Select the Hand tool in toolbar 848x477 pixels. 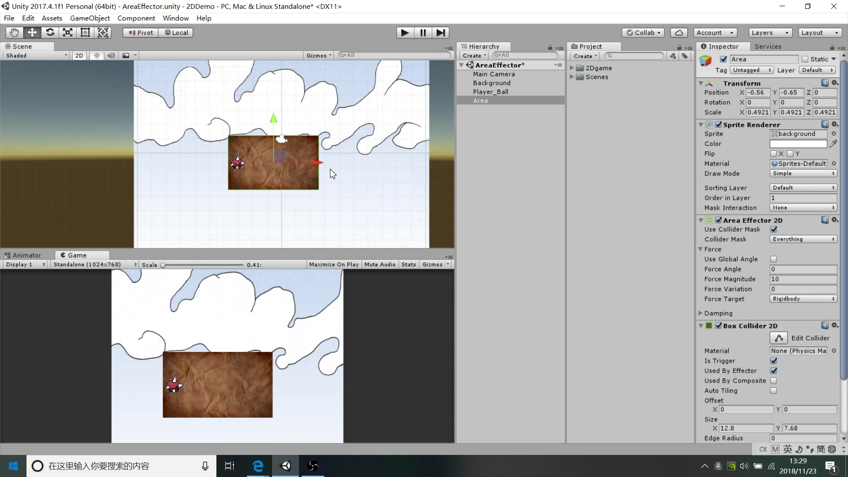pos(15,33)
